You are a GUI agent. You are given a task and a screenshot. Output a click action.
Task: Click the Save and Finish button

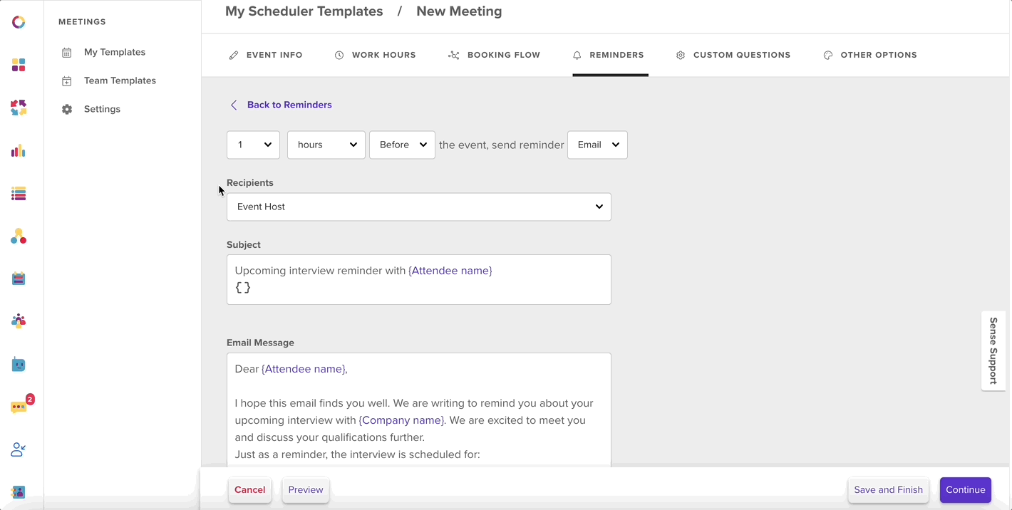[x=888, y=490]
